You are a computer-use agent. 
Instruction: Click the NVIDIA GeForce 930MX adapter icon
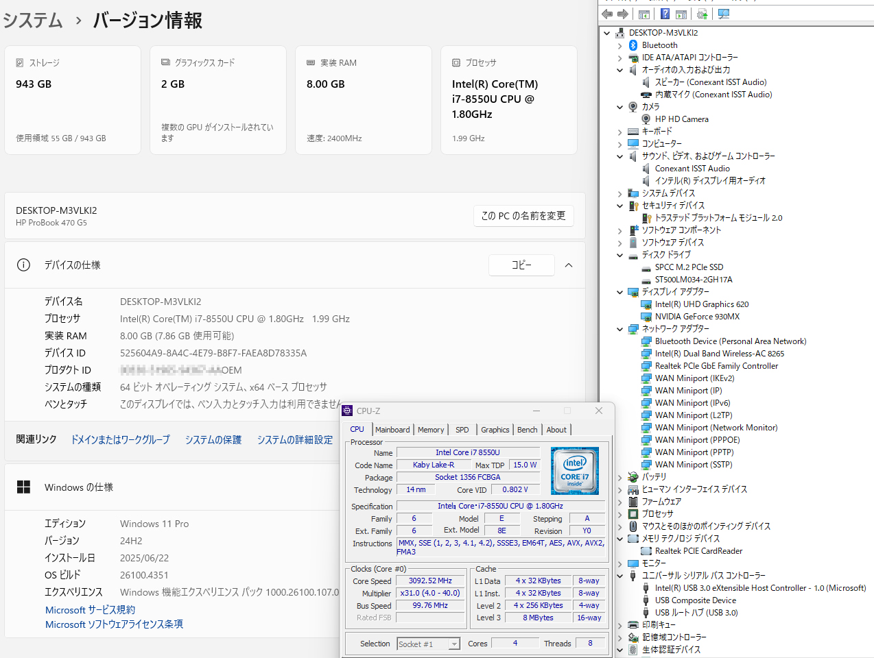pyautogui.click(x=646, y=317)
